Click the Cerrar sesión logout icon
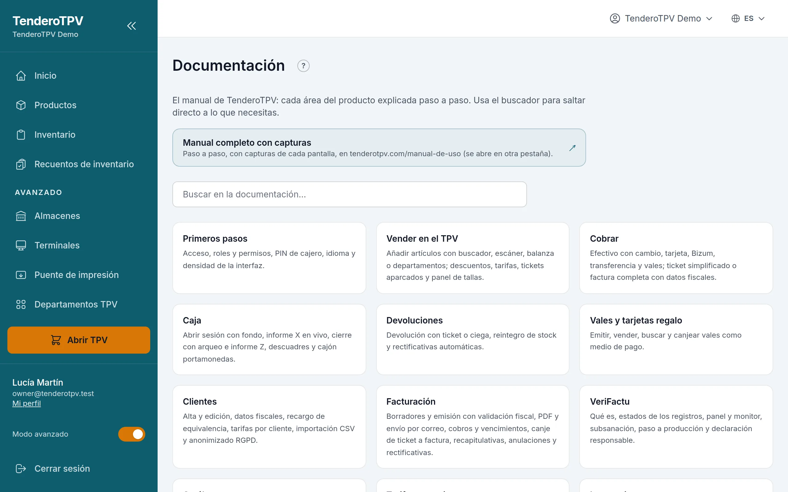Screen dimensions: 788x492 click(x=21, y=469)
